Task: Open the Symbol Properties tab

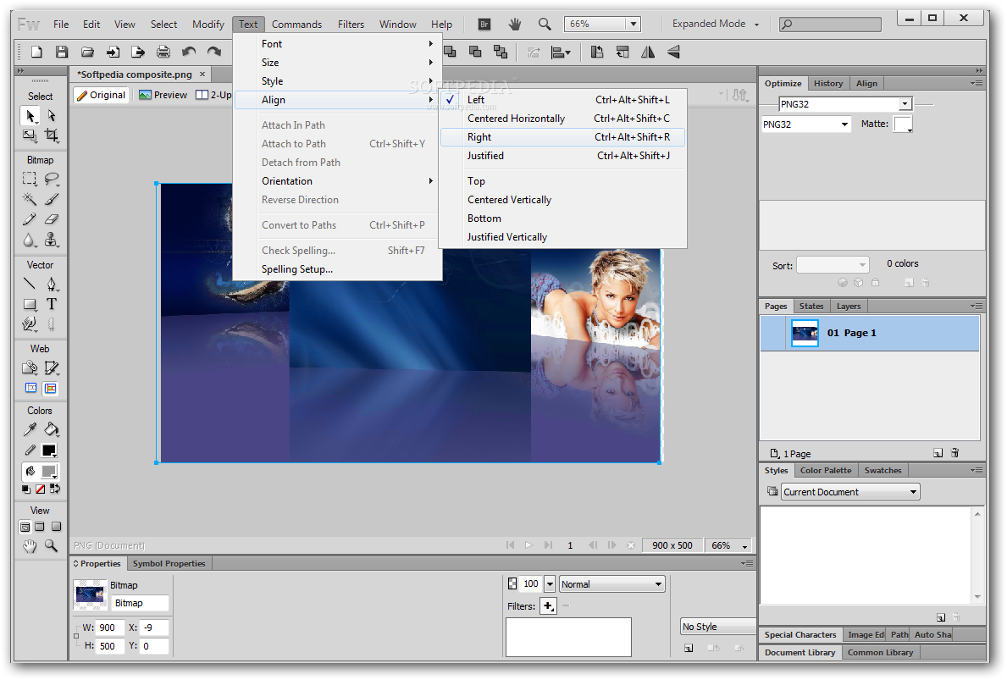Action: [x=169, y=564]
